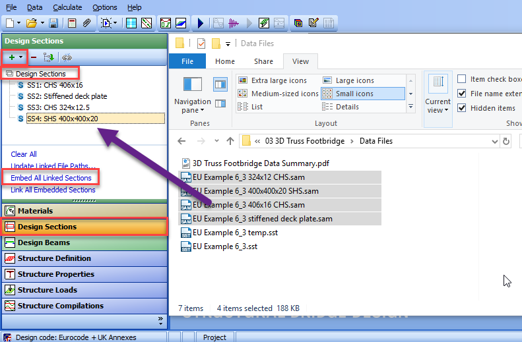The height and width of the screenshot is (342, 522).
Task: Open the Help menu
Action: pyautogui.click(x=134, y=7)
